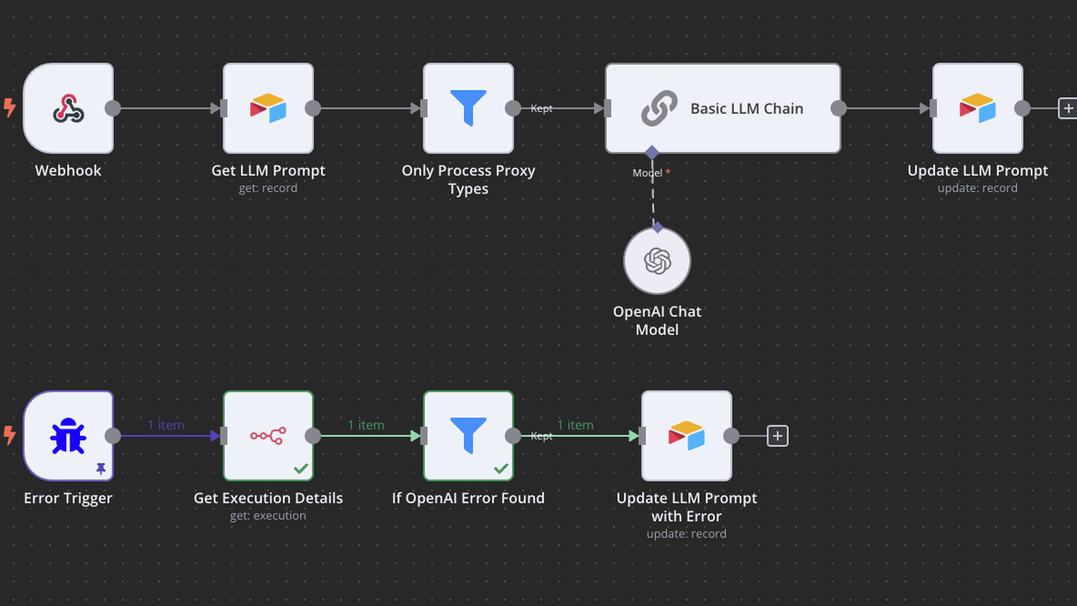1077x606 pixels.
Task: Click the Model label under Basic LLM Chain
Action: pyautogui.click(x=647, y=173)
